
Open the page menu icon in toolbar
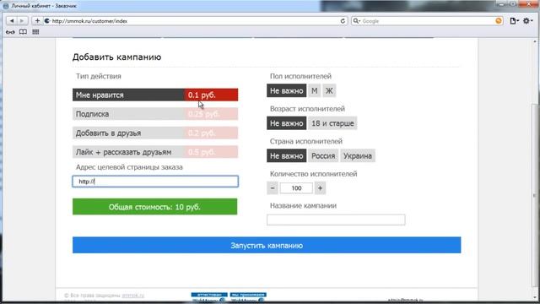pyautogui.click(x=514, y=21)
